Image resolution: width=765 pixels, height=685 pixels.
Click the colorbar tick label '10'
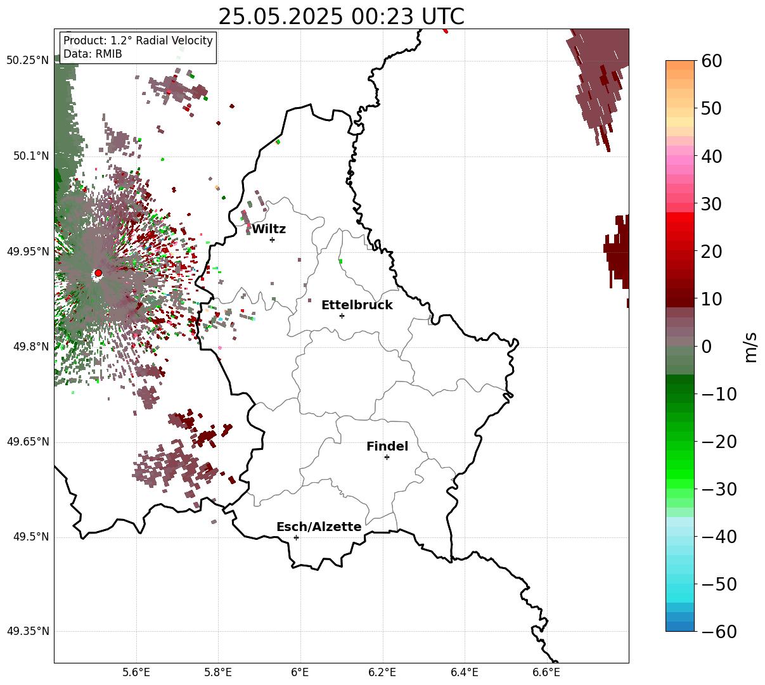coord(711,298)
